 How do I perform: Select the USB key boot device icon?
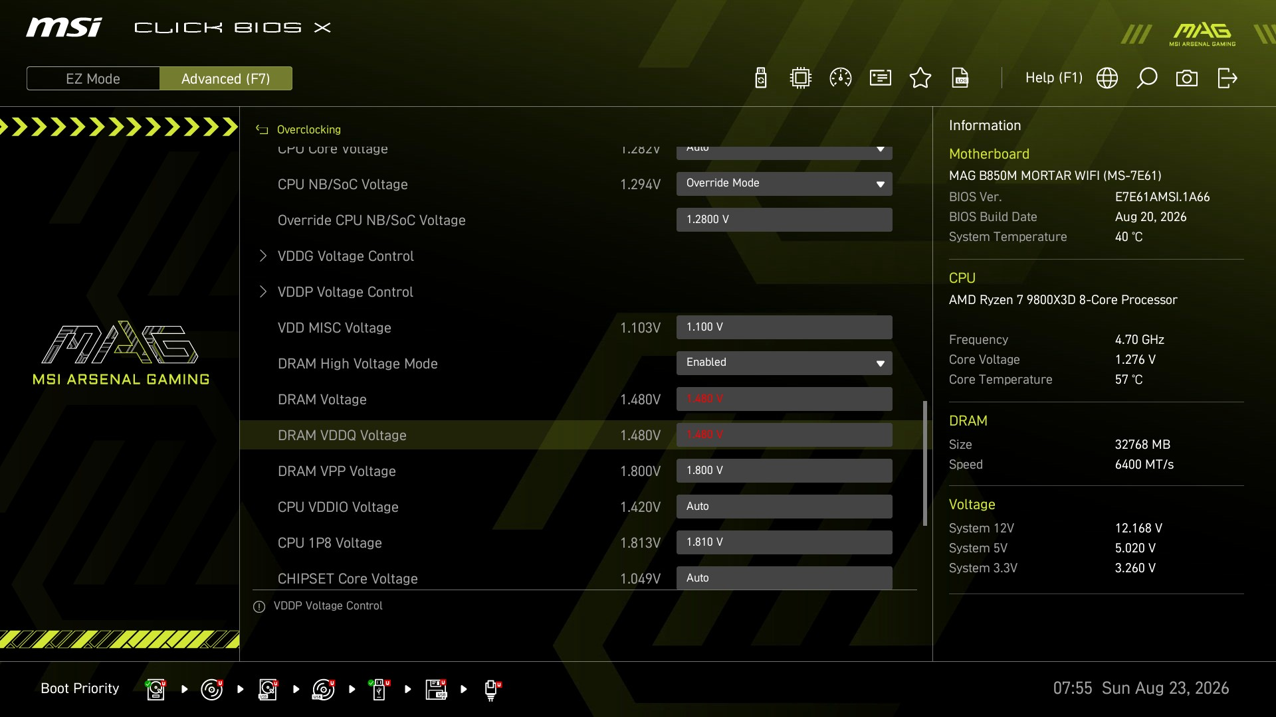point(379,689)
